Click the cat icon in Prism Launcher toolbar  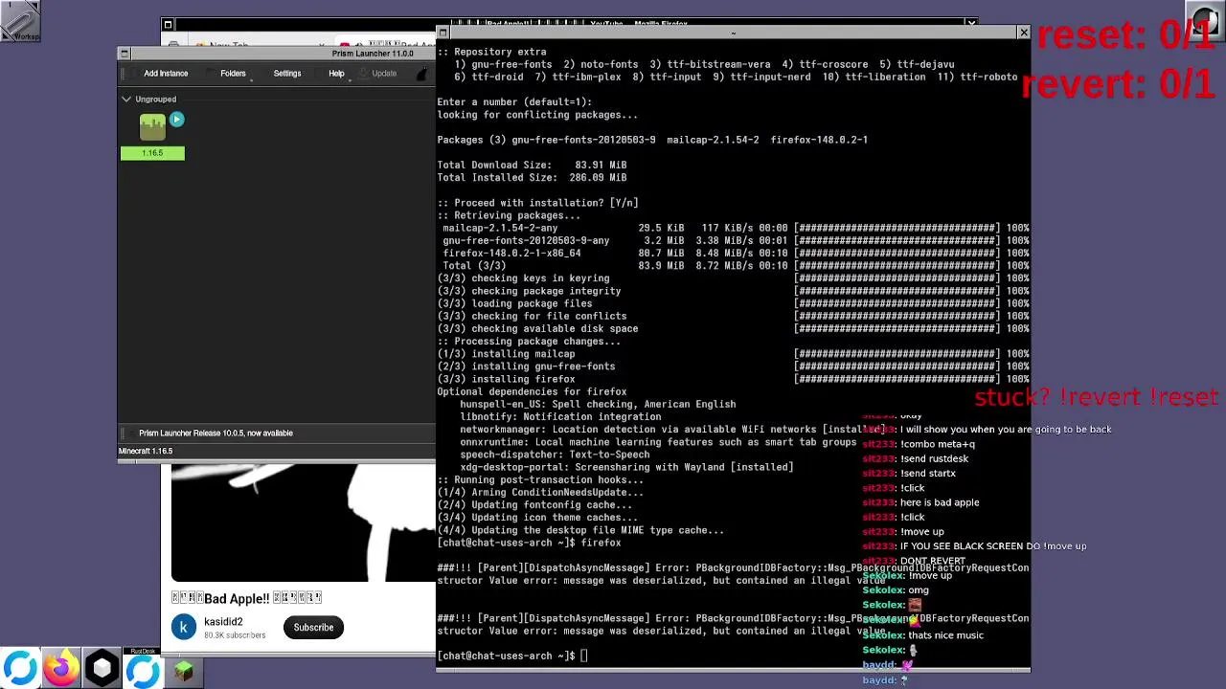(x=424, y=74)
